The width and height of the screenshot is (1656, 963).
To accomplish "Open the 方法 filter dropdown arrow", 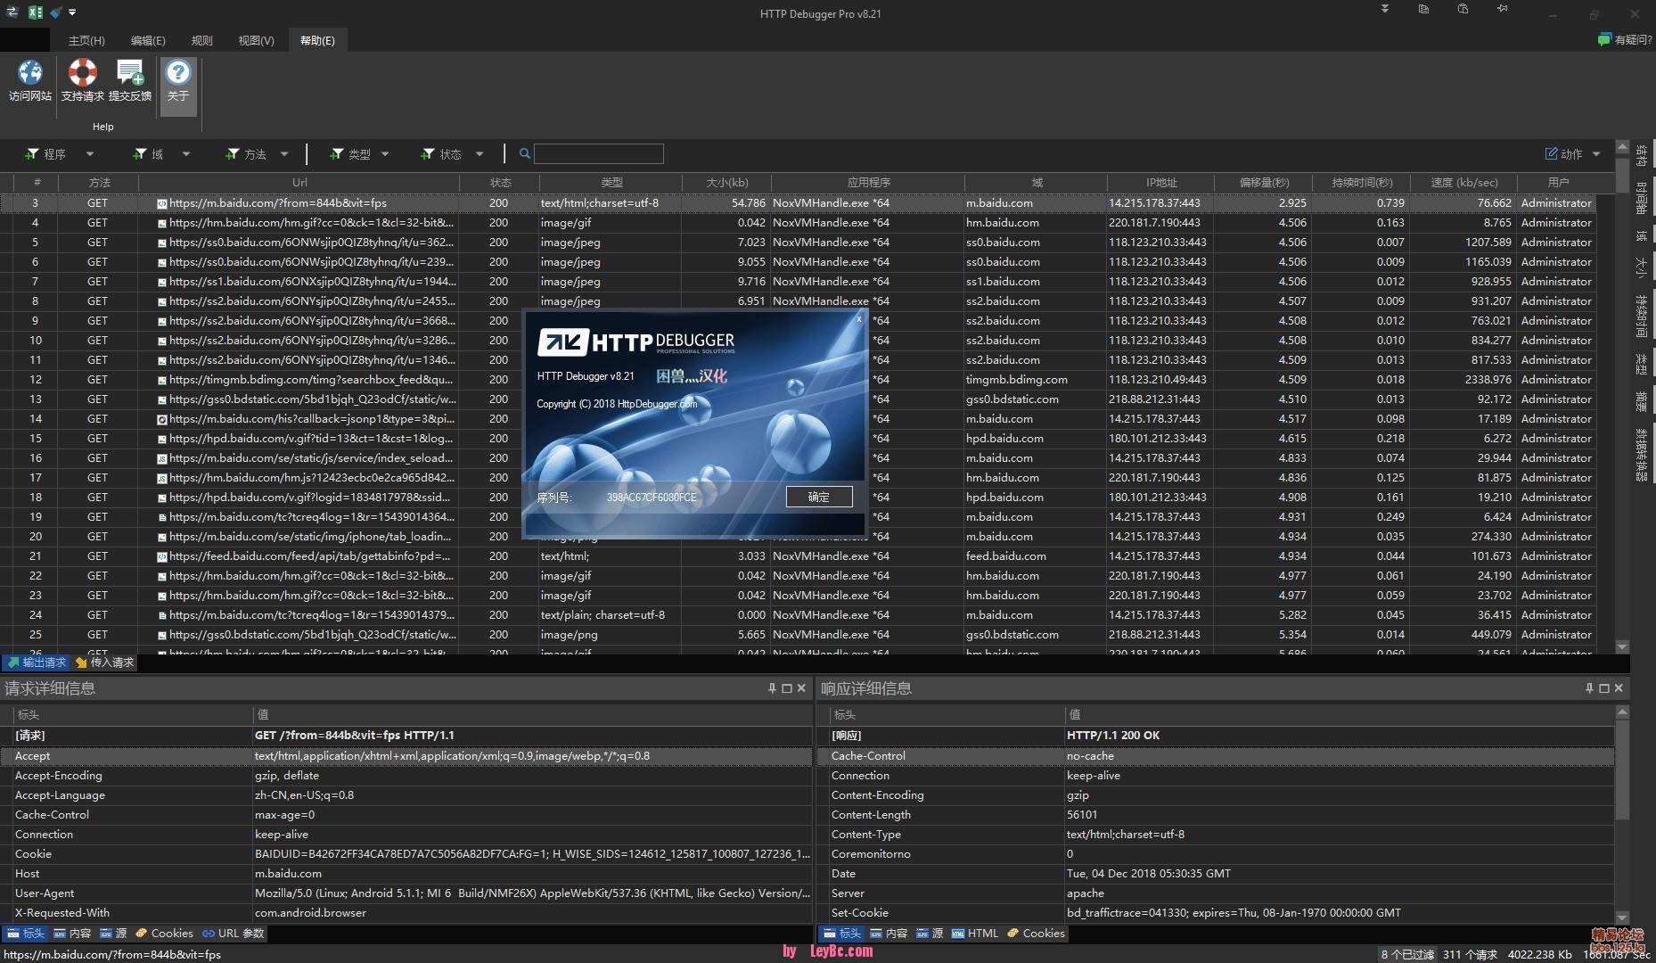I will tap(284, 154).
